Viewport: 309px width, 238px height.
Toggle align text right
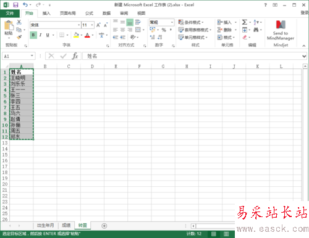coord(130,30)
